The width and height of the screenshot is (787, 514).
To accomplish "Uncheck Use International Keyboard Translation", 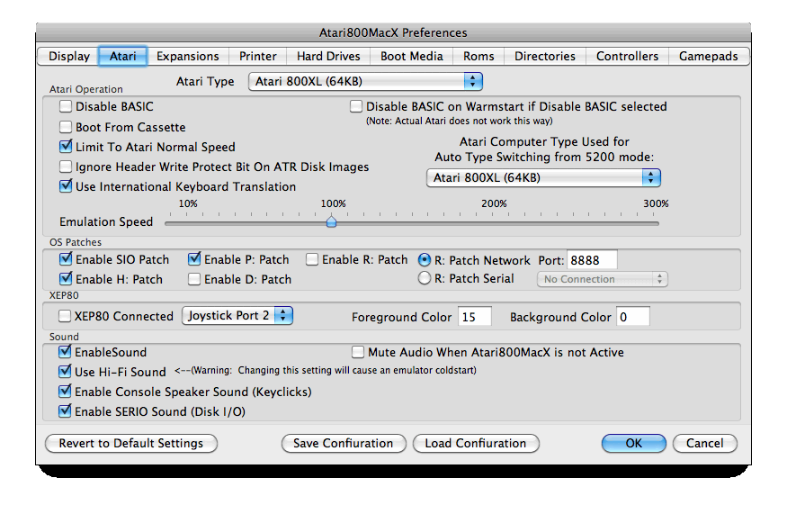I will click(66, 186).
